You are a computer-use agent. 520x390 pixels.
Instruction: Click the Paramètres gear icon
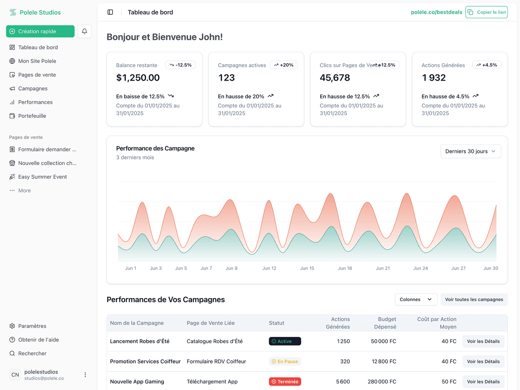[12, 326]
